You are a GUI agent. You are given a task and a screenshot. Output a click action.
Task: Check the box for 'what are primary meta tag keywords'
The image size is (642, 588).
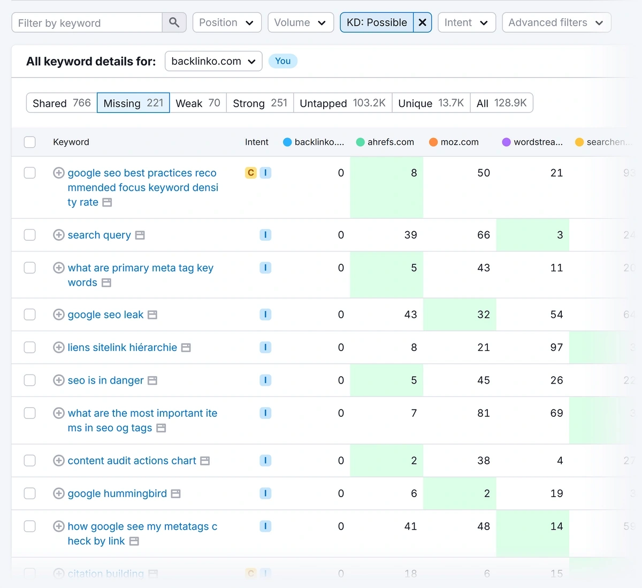pos(30,268)
